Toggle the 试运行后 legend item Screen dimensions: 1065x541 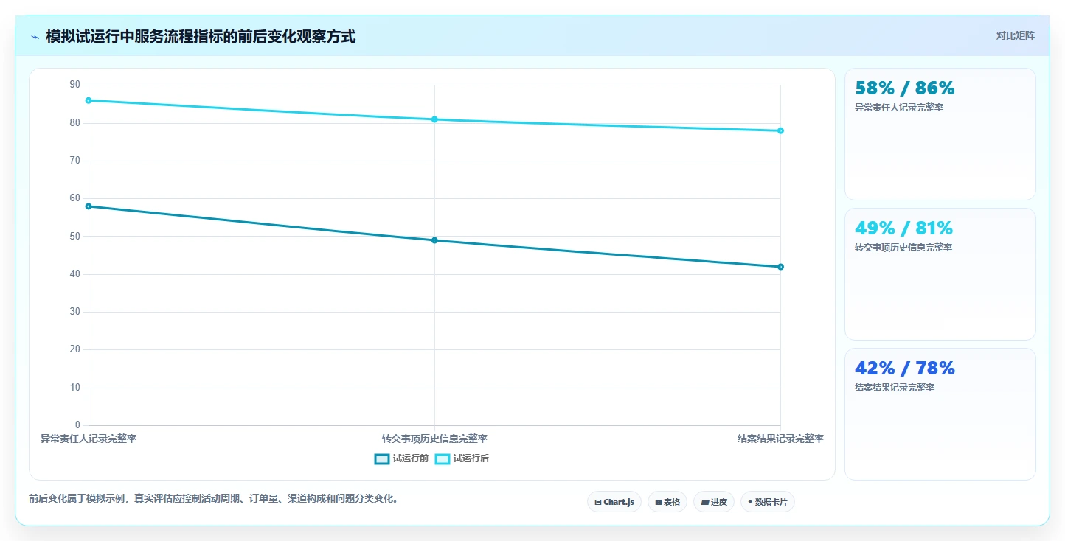coord(462,458)
